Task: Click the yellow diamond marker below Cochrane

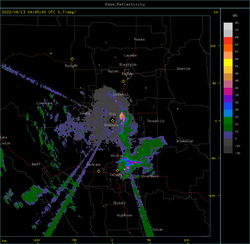Action: [x=99, y=171]
